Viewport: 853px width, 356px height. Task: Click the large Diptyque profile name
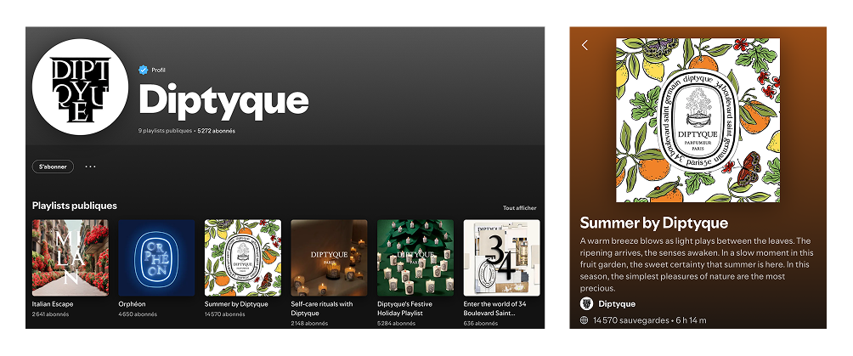click(x=223, y=102)
